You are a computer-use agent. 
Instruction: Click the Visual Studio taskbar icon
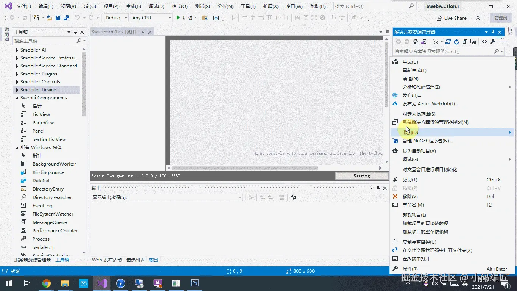[102, 283]
